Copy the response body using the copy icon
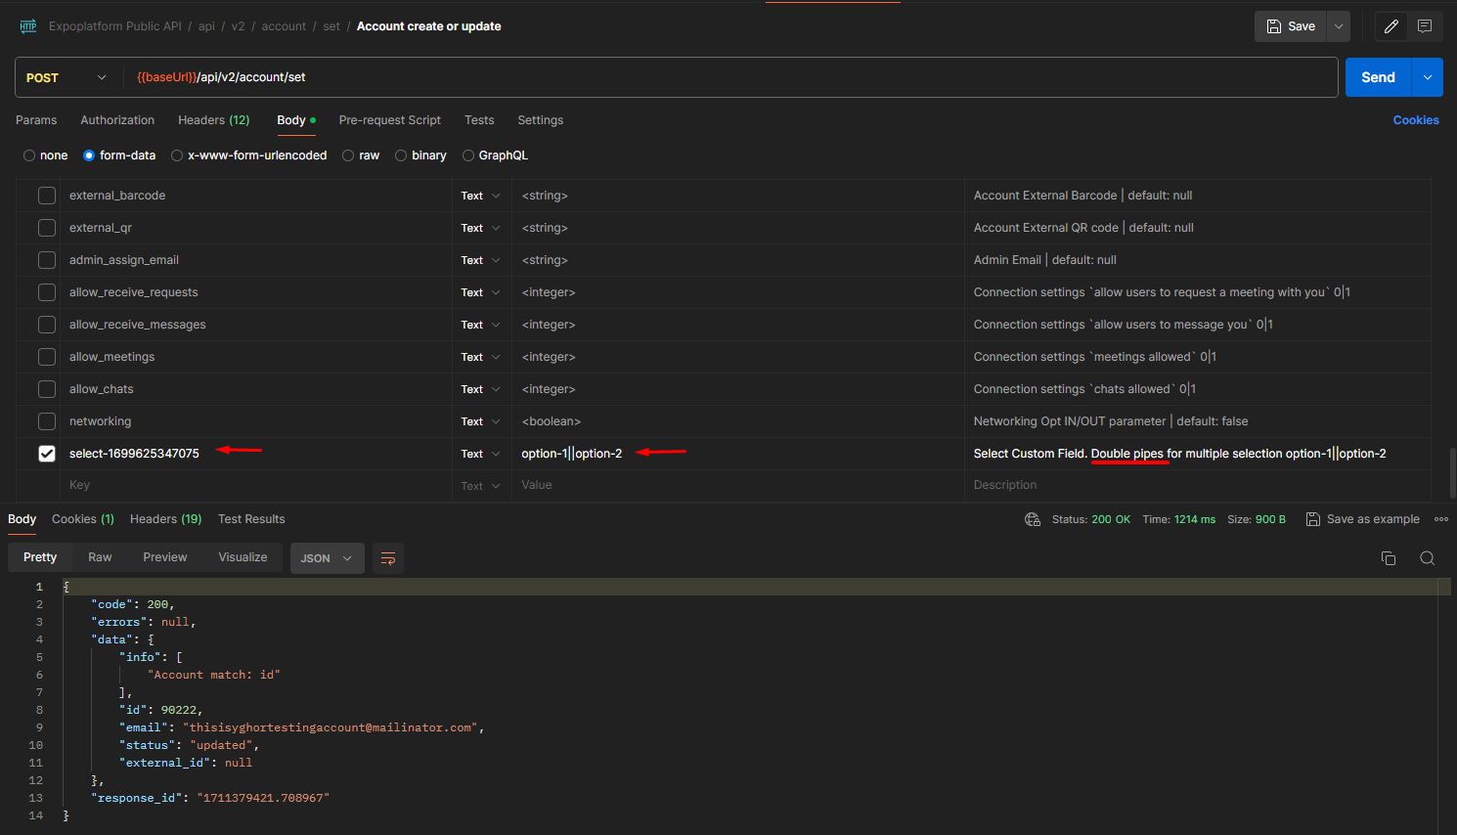 pos(1388,557)
